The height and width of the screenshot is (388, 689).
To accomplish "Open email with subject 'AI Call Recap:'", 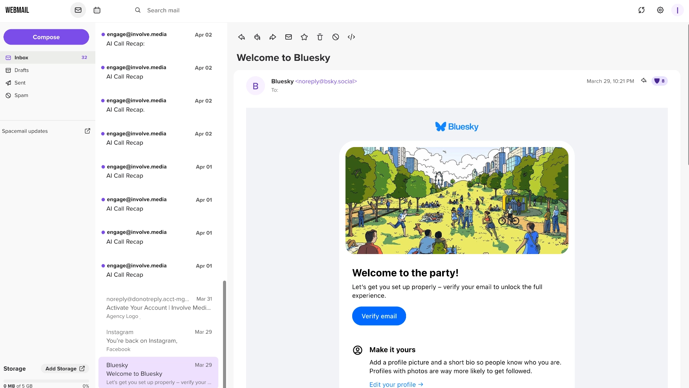I will point(159,39).
